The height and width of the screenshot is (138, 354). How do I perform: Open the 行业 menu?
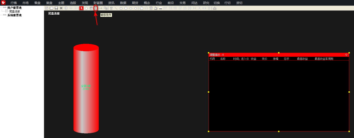159,3
